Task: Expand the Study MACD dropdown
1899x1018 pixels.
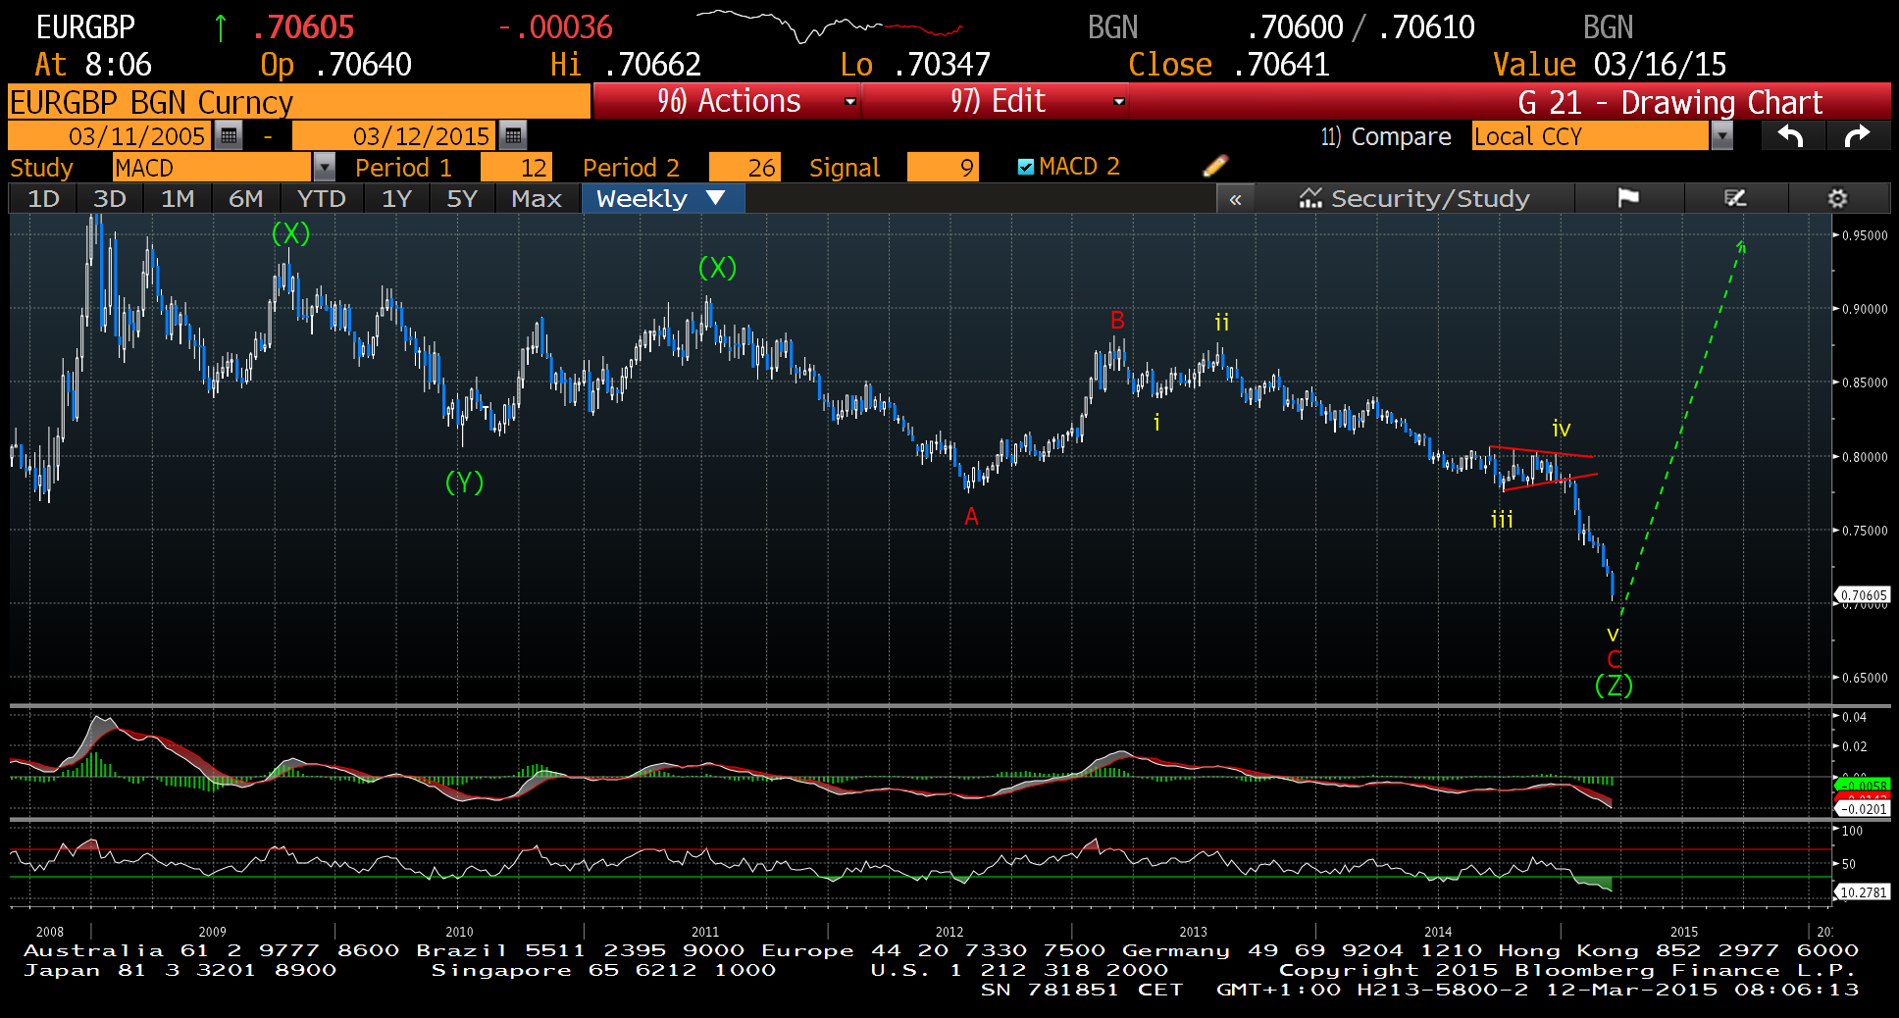Action: (324, 168)
